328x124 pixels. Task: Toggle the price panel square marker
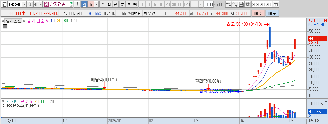point(3,21)
